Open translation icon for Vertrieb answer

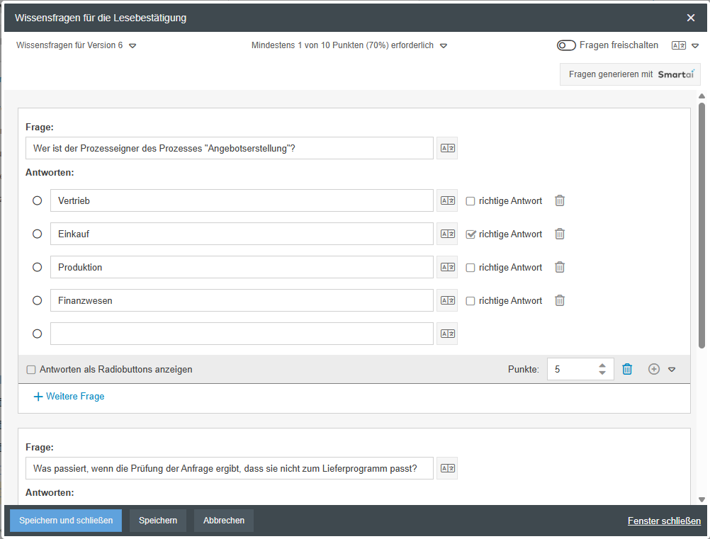tap(447, 200)
